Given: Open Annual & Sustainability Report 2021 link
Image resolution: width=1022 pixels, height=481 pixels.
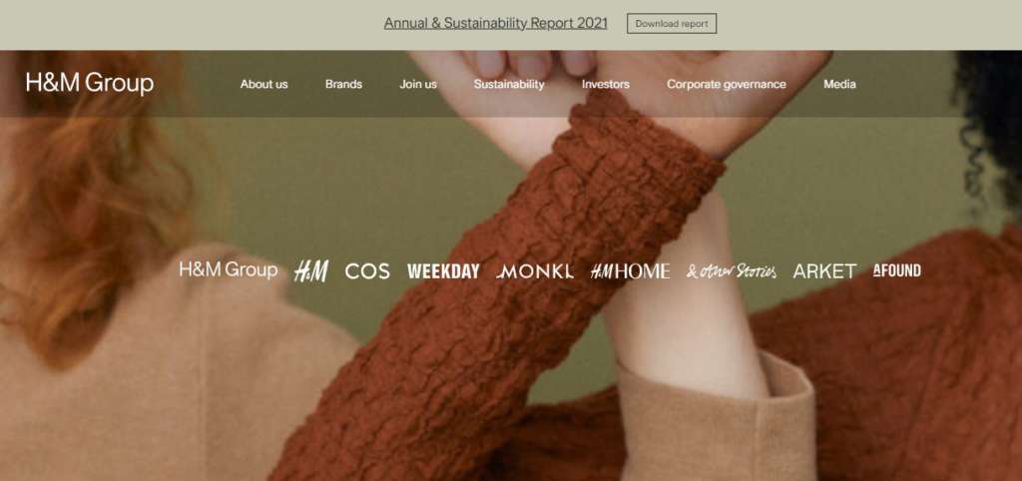Looking at the screenshot, I should (x=495, y=24).
